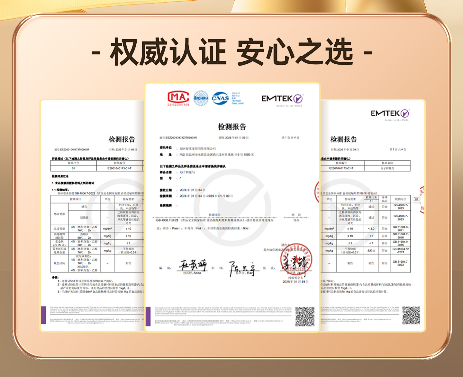Click the round red seal on the center report
This screenshot has height=377, width=463.
pos(296,260)
